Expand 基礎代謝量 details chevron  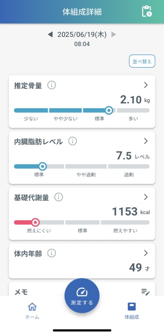[146, 197]
